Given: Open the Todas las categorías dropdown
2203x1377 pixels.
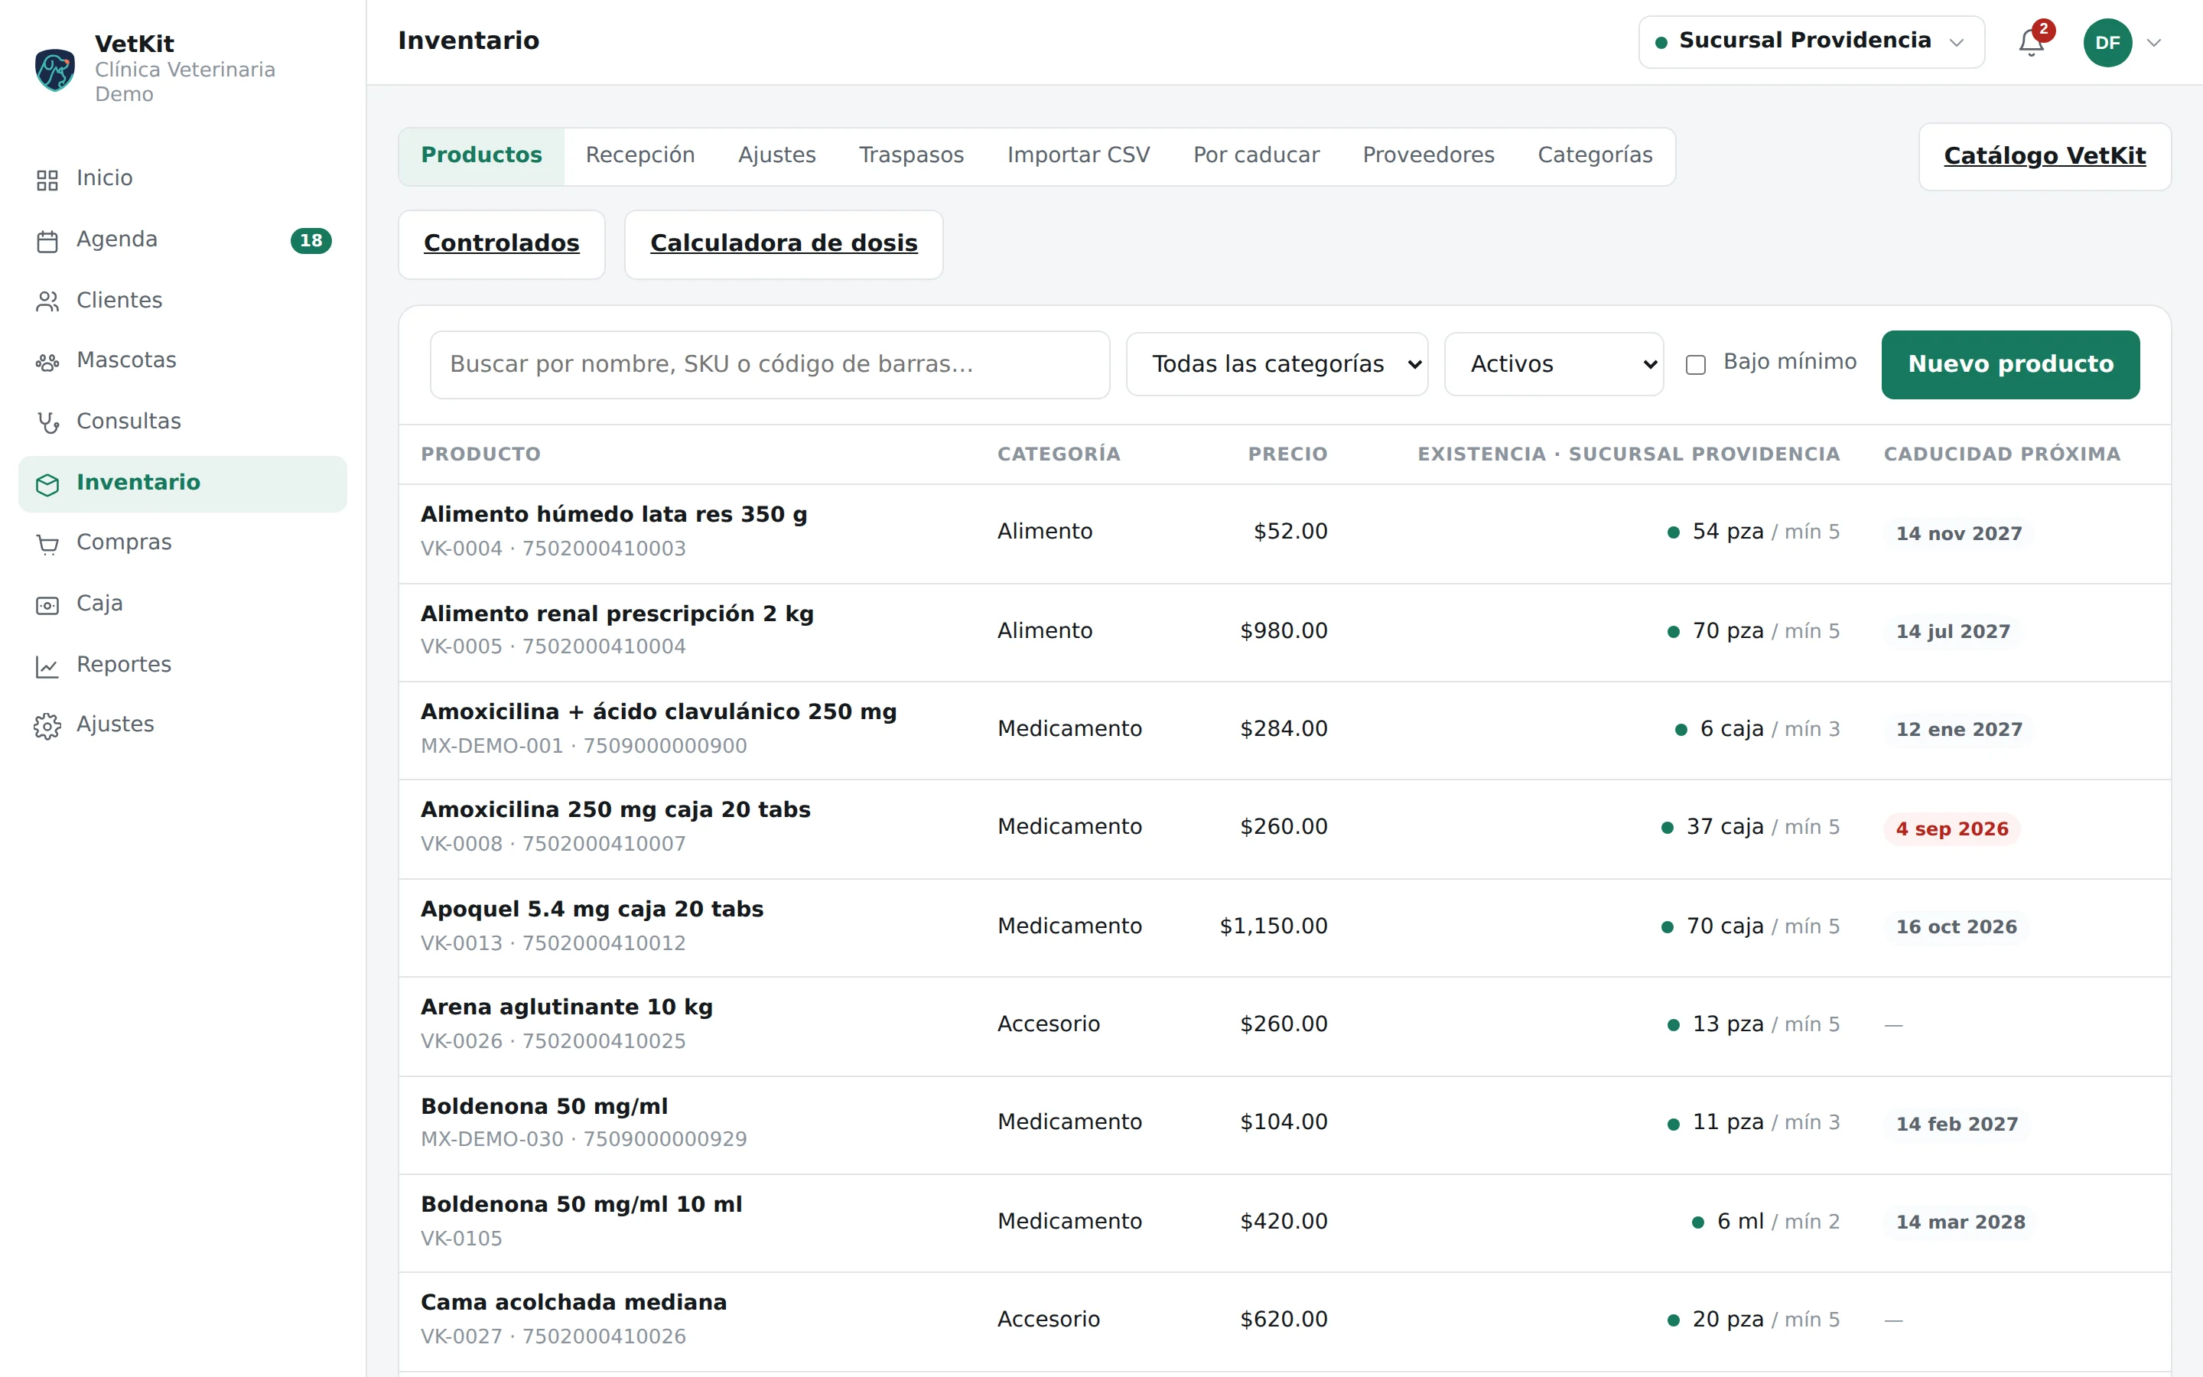Looking at the screenshot, I should (1276, 364).
